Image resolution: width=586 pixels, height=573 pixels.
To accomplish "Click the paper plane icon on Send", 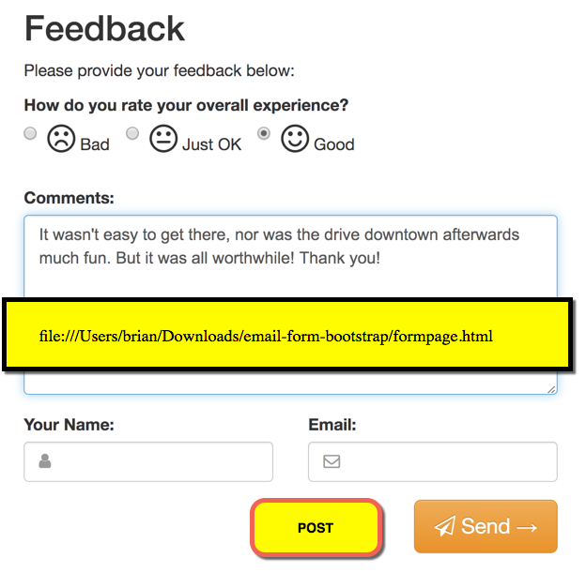I will click(x=445, y=525).
